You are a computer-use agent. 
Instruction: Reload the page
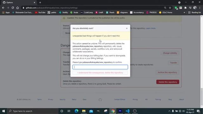point(13,8)
